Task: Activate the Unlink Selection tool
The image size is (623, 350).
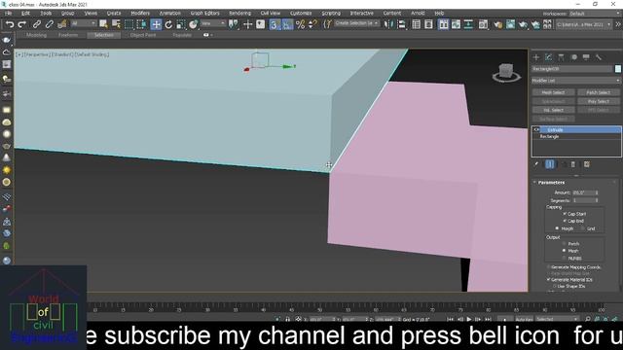Action: click(x=50, y=24)
